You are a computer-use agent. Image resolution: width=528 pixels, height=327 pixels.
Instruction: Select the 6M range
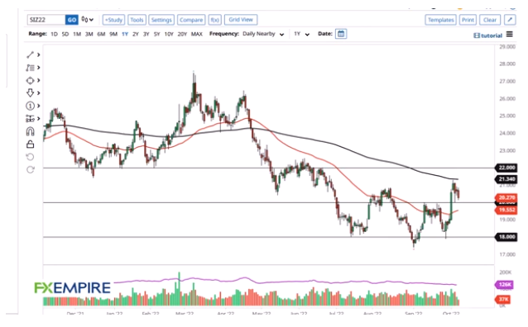point(101,34)
